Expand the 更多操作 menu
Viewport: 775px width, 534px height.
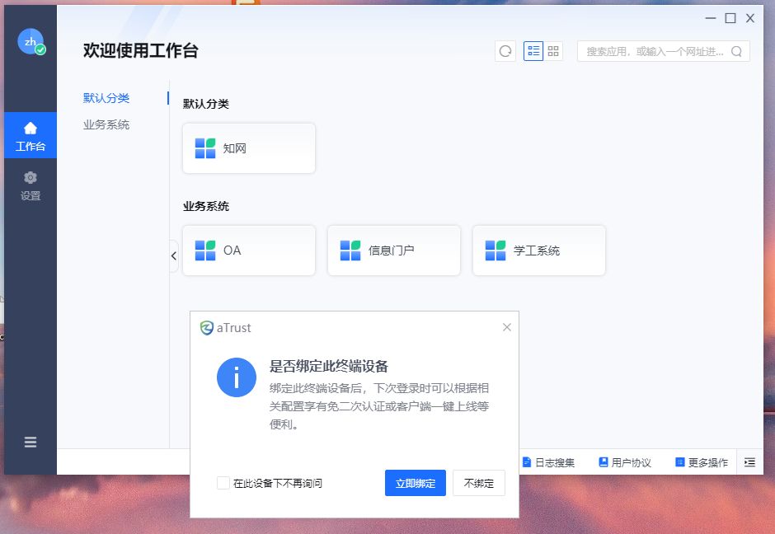tap(702, 462)
